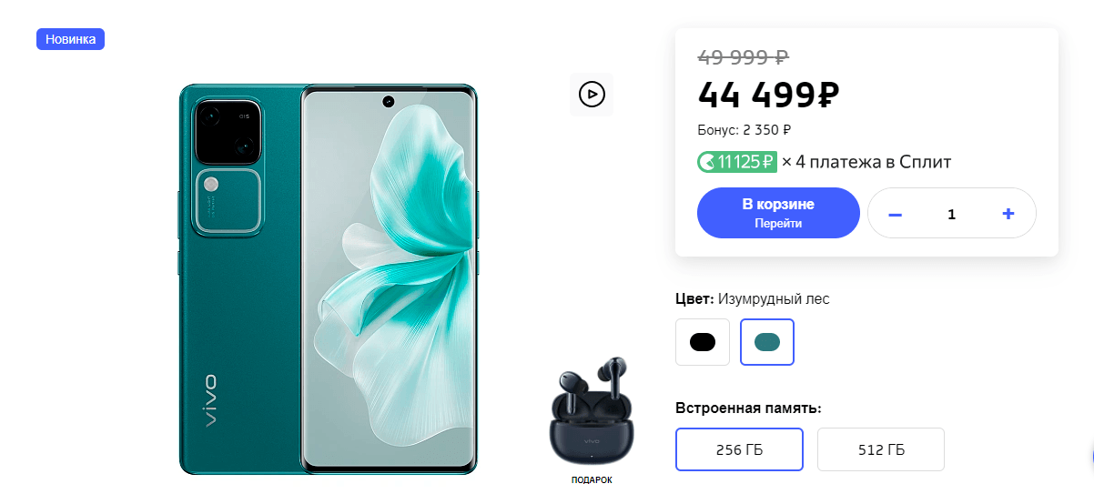The image size is (1094, 494).
Task: Click the Встроенная память heading
Action: tap(748, 408)
